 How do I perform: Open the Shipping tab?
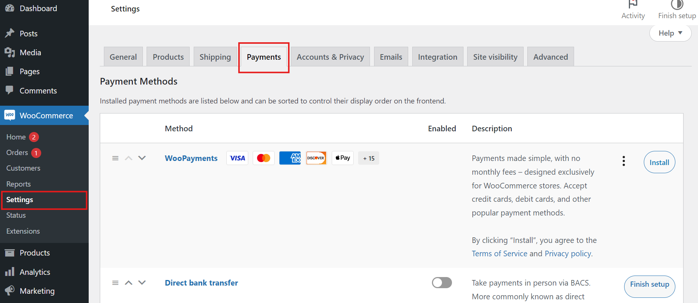[215, 57]
